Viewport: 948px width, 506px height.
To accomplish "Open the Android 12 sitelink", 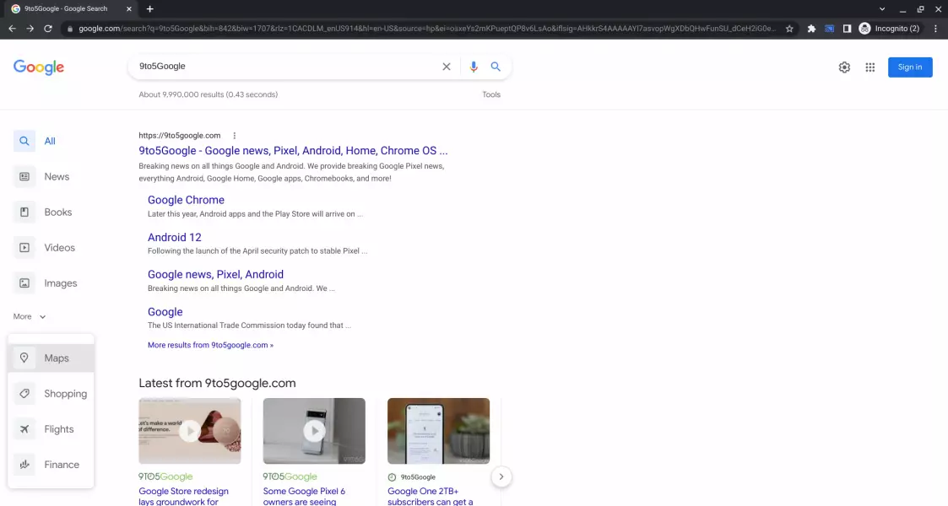I will [174, 238].
